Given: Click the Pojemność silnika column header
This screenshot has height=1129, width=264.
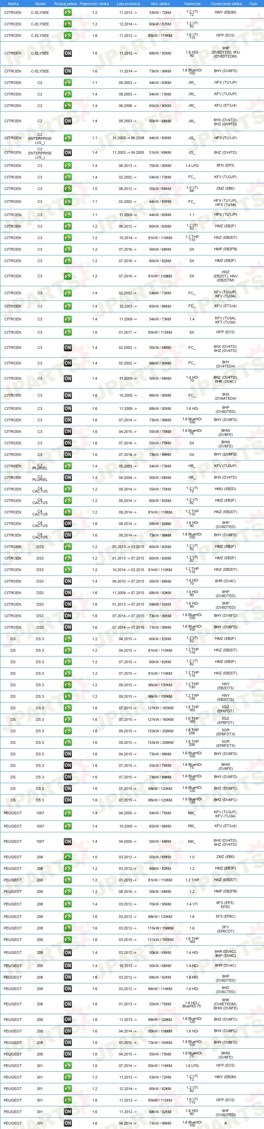Looking at the screenshot, I should [x=95, y=3].
